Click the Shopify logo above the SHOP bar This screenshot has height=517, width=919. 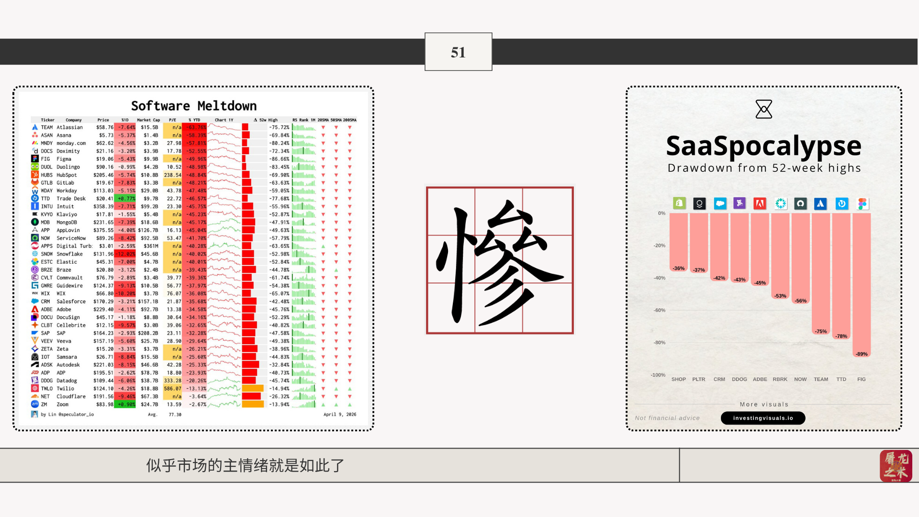click(x=679, y=203)
